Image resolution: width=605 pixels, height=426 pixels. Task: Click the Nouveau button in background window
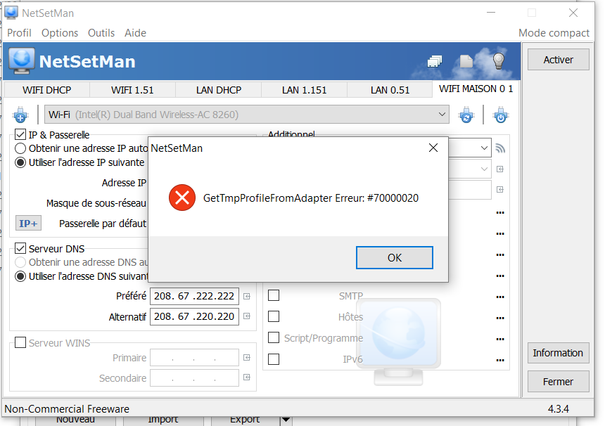coord(75,420)
